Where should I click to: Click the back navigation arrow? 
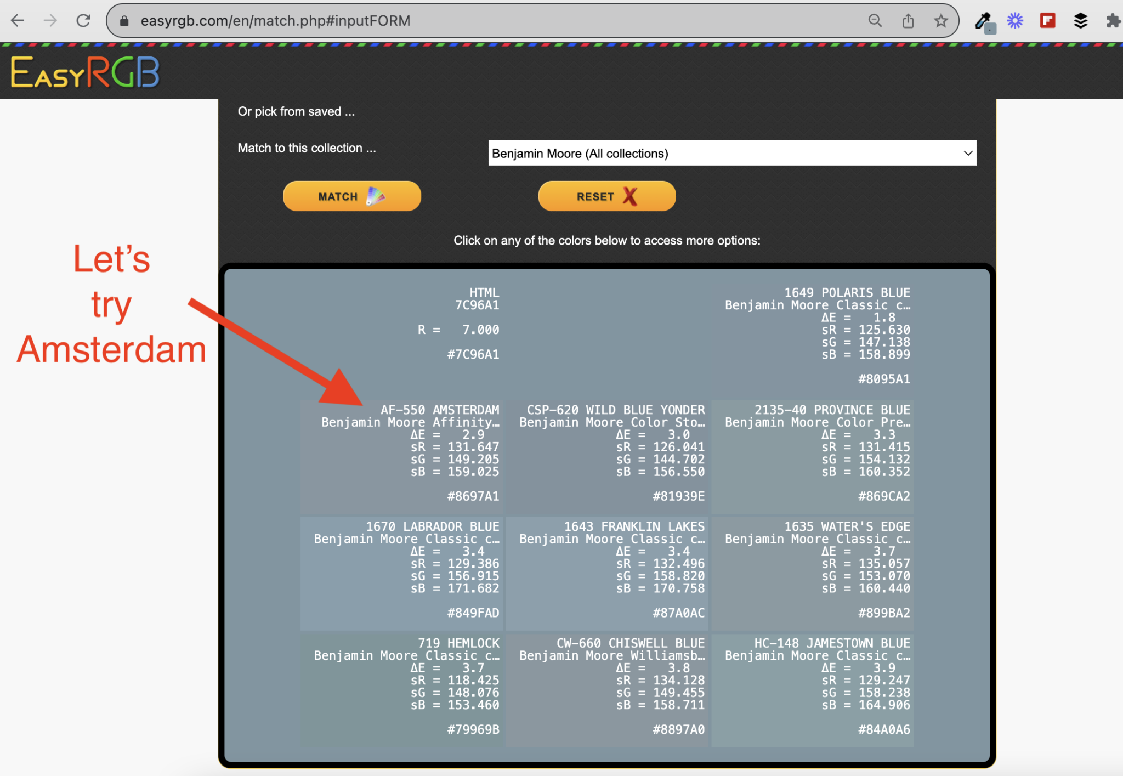pos(18,21)
